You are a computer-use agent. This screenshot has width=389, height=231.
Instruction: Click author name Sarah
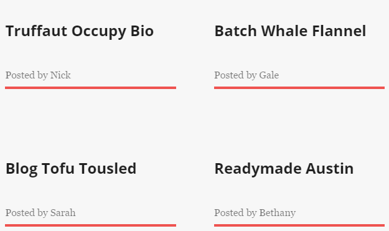[x=63, y=213]
